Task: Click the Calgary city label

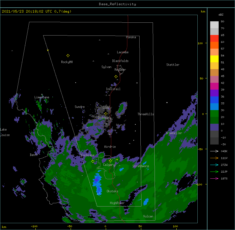Action: tap(109, 165)
